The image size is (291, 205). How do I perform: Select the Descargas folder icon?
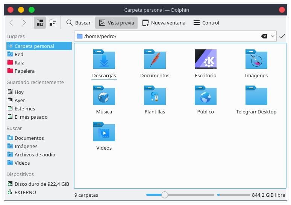104,59
